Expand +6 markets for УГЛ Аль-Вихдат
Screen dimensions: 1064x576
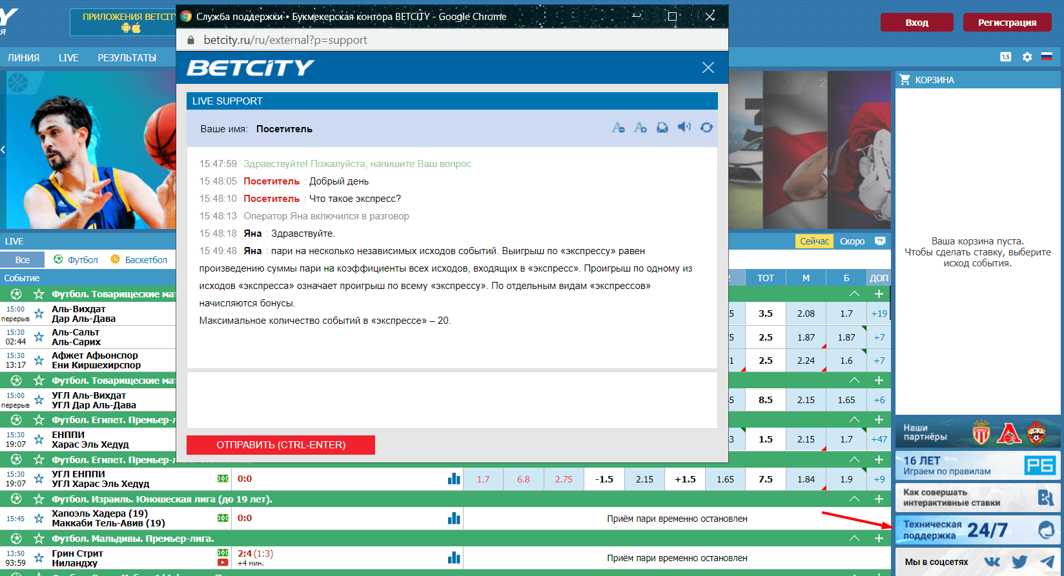[879, 400]
